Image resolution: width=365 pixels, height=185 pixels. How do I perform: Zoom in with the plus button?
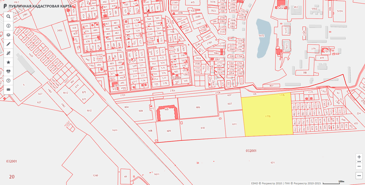coord(359,157)
